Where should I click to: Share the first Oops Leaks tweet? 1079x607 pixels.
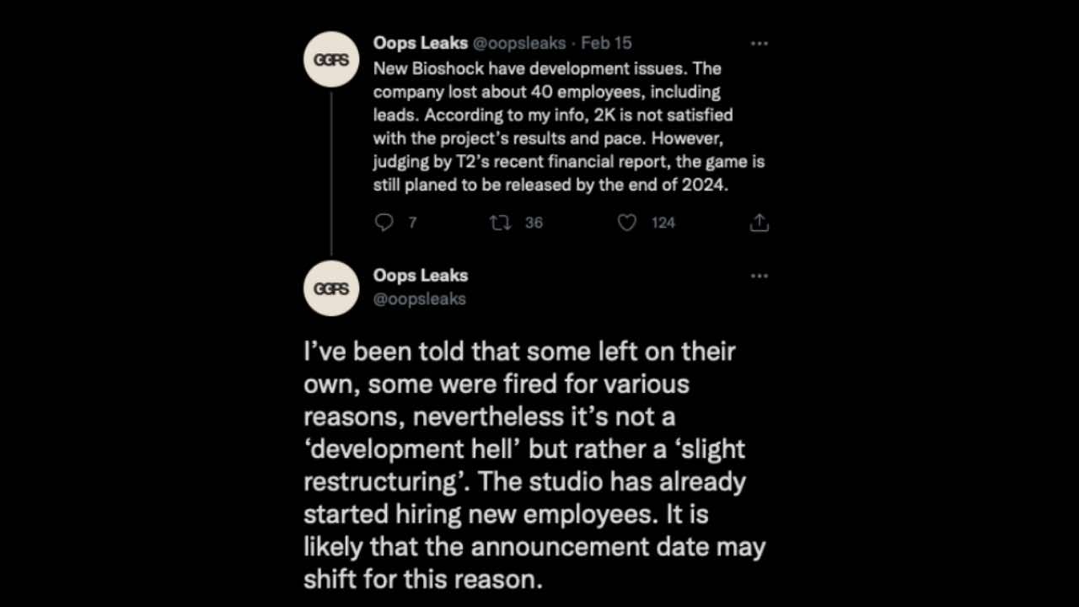click(759, 223)
